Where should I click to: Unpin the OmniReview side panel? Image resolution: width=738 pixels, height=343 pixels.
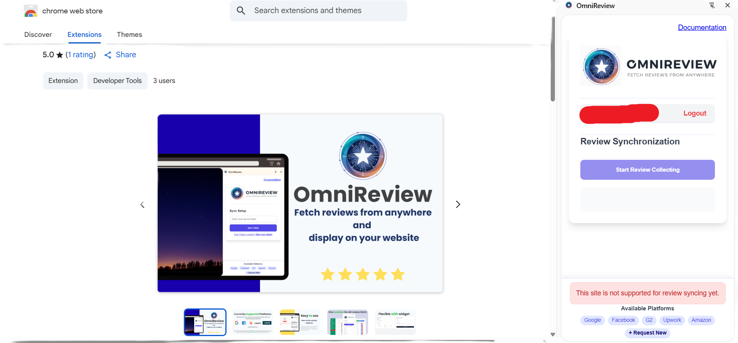[x=712, y=5]
